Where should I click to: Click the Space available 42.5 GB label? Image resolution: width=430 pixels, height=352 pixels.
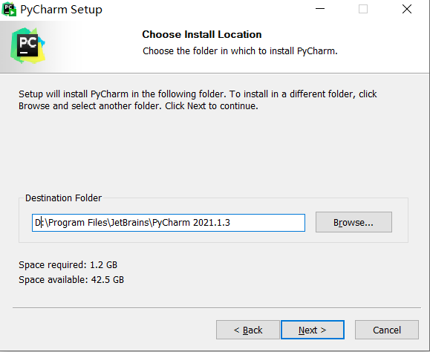coord(71,280)
